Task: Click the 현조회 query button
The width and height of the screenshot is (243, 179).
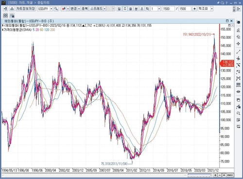Action: [x=204, y=9]
